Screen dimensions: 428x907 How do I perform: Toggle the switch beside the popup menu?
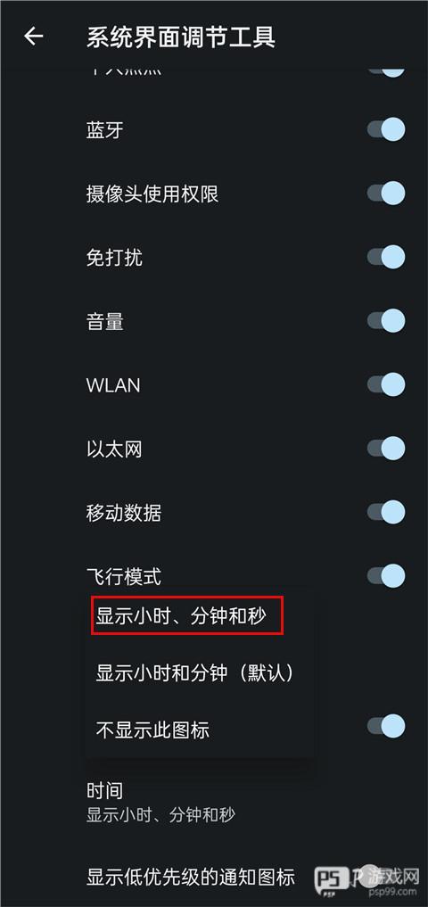[386, 726]
